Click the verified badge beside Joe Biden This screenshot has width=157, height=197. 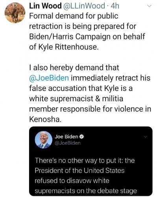(82, 137)
